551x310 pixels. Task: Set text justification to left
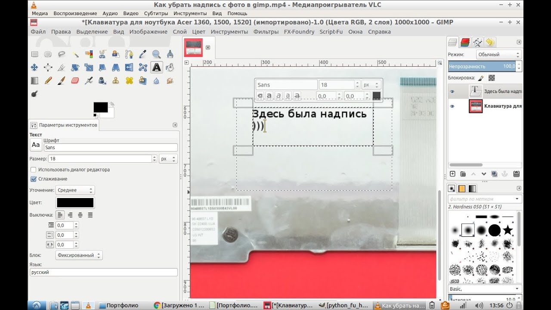click(60, 215)
